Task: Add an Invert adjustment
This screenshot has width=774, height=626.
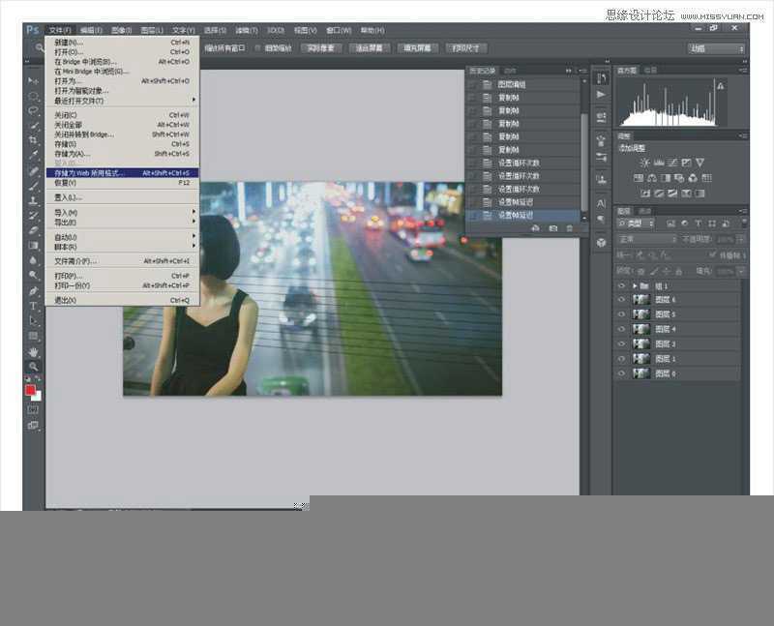Action: [x=645, y=194]
